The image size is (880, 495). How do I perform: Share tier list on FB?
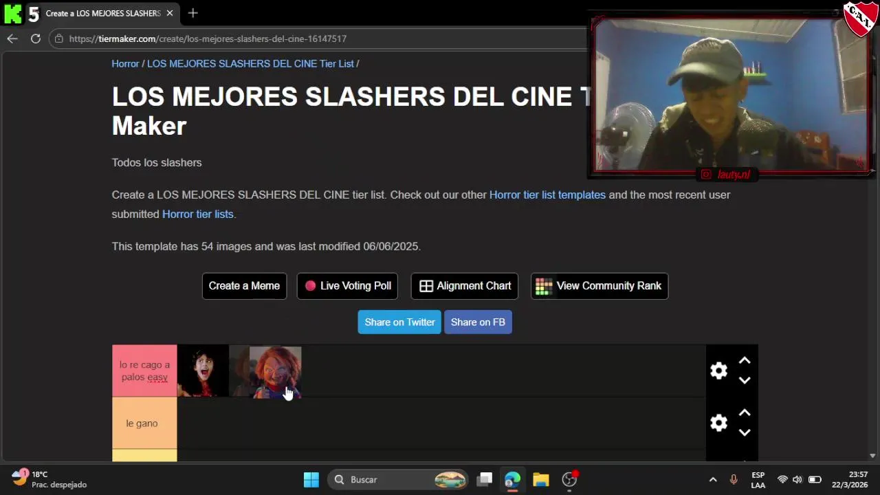[478, 322]
